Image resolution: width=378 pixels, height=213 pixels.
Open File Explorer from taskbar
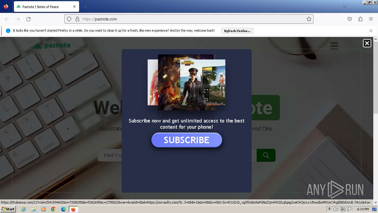pyautogui.click(x=33, y=209)
